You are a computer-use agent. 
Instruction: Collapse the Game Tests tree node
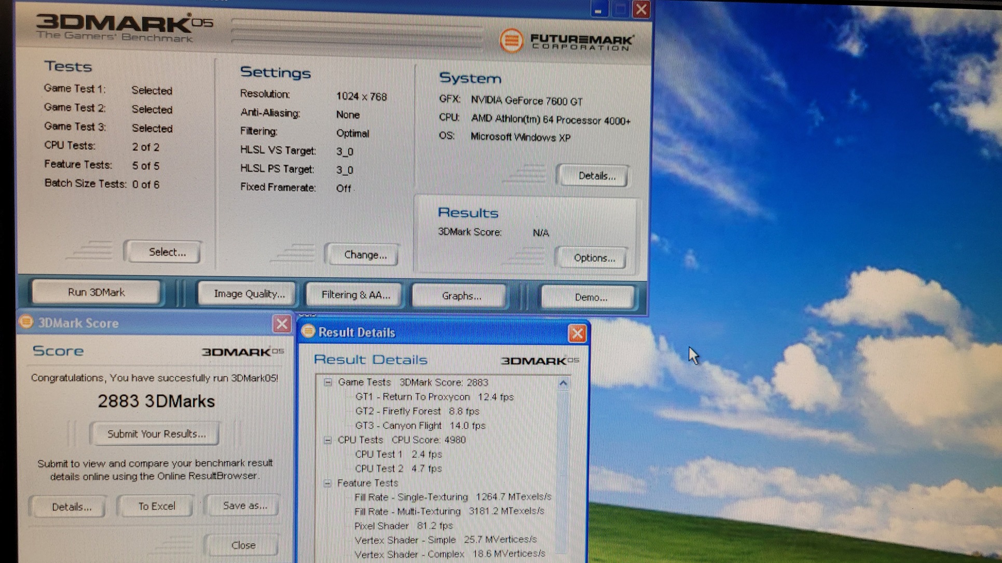click(x=328, y=382)
